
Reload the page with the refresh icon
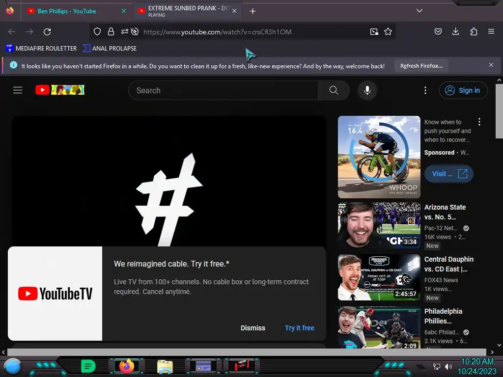coord(47,32)
